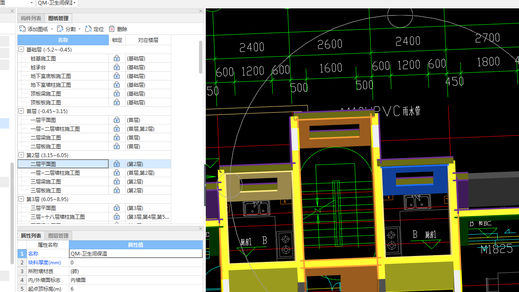
Task: Click the M1825 label in the drawing
Action: coord(497,249)
